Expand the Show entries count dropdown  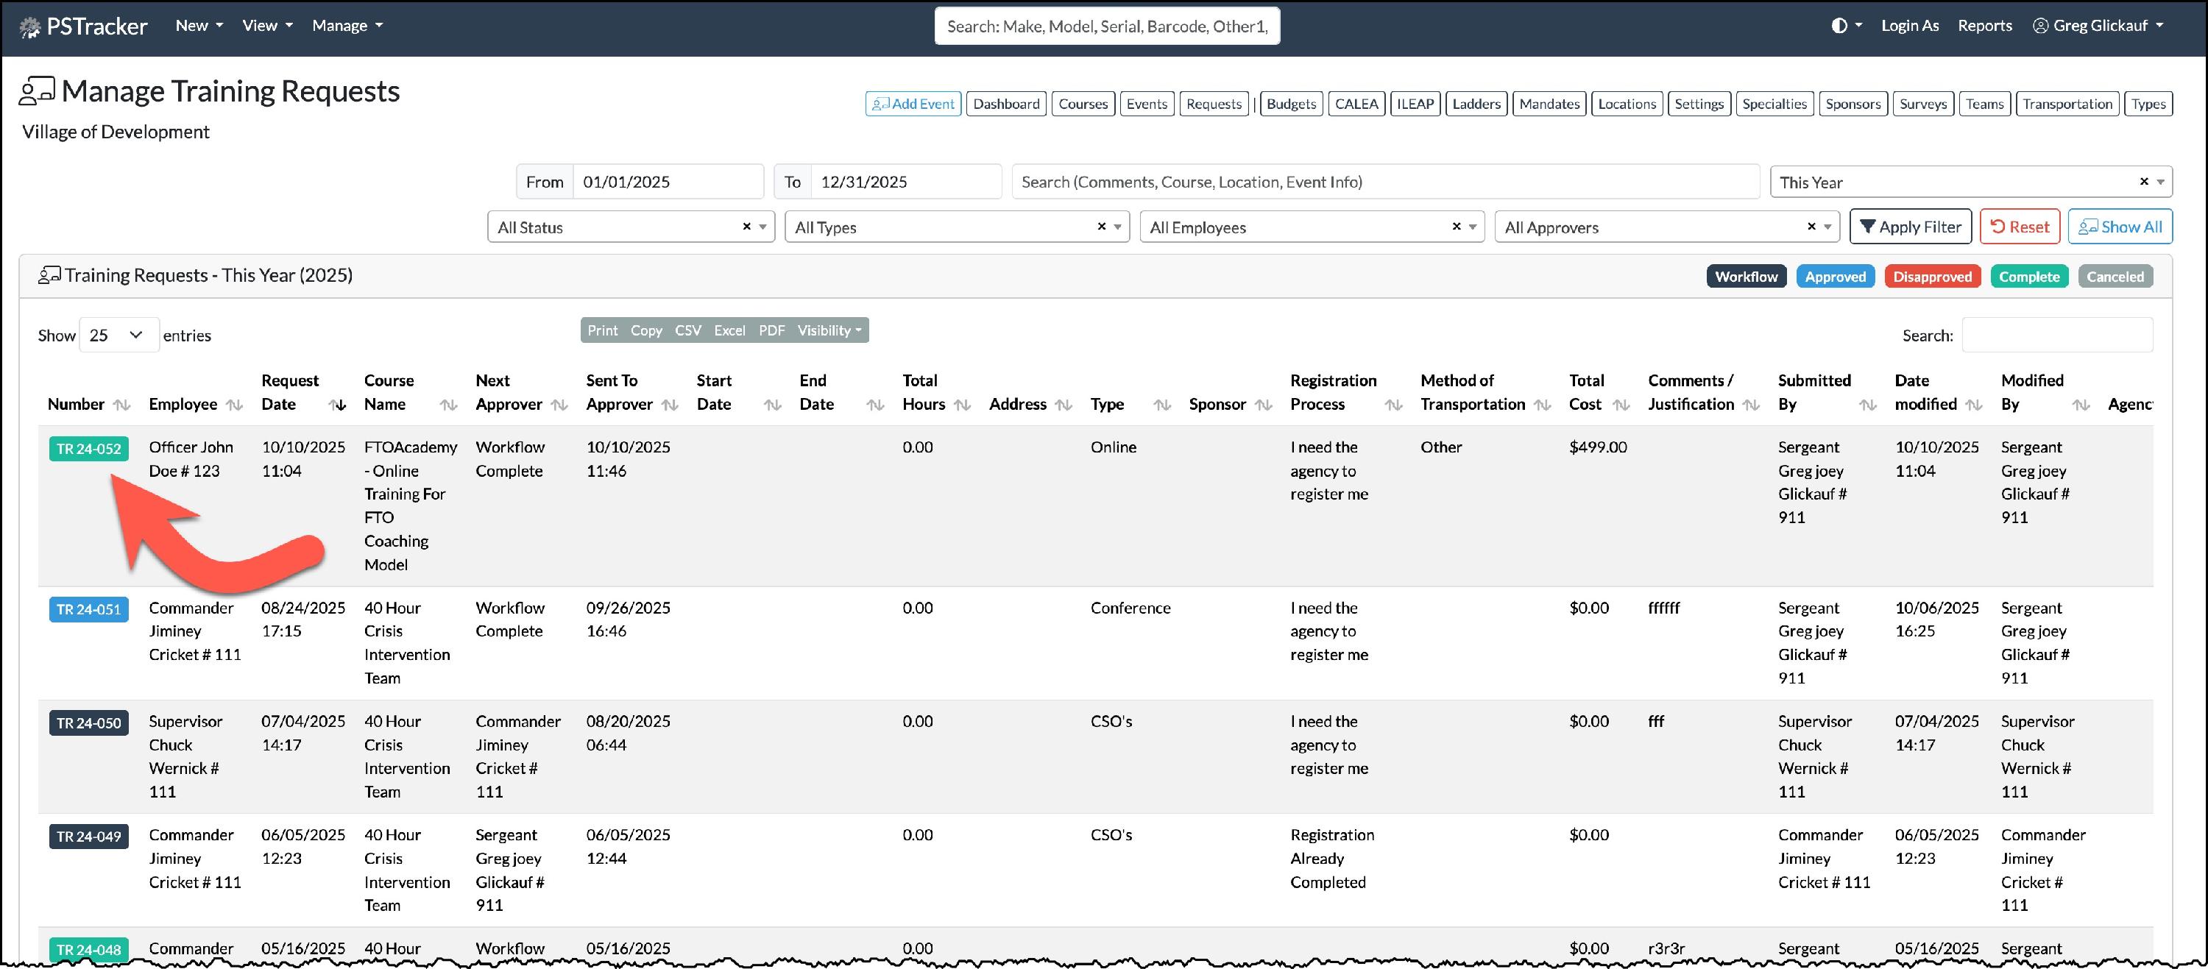[118, 335]
